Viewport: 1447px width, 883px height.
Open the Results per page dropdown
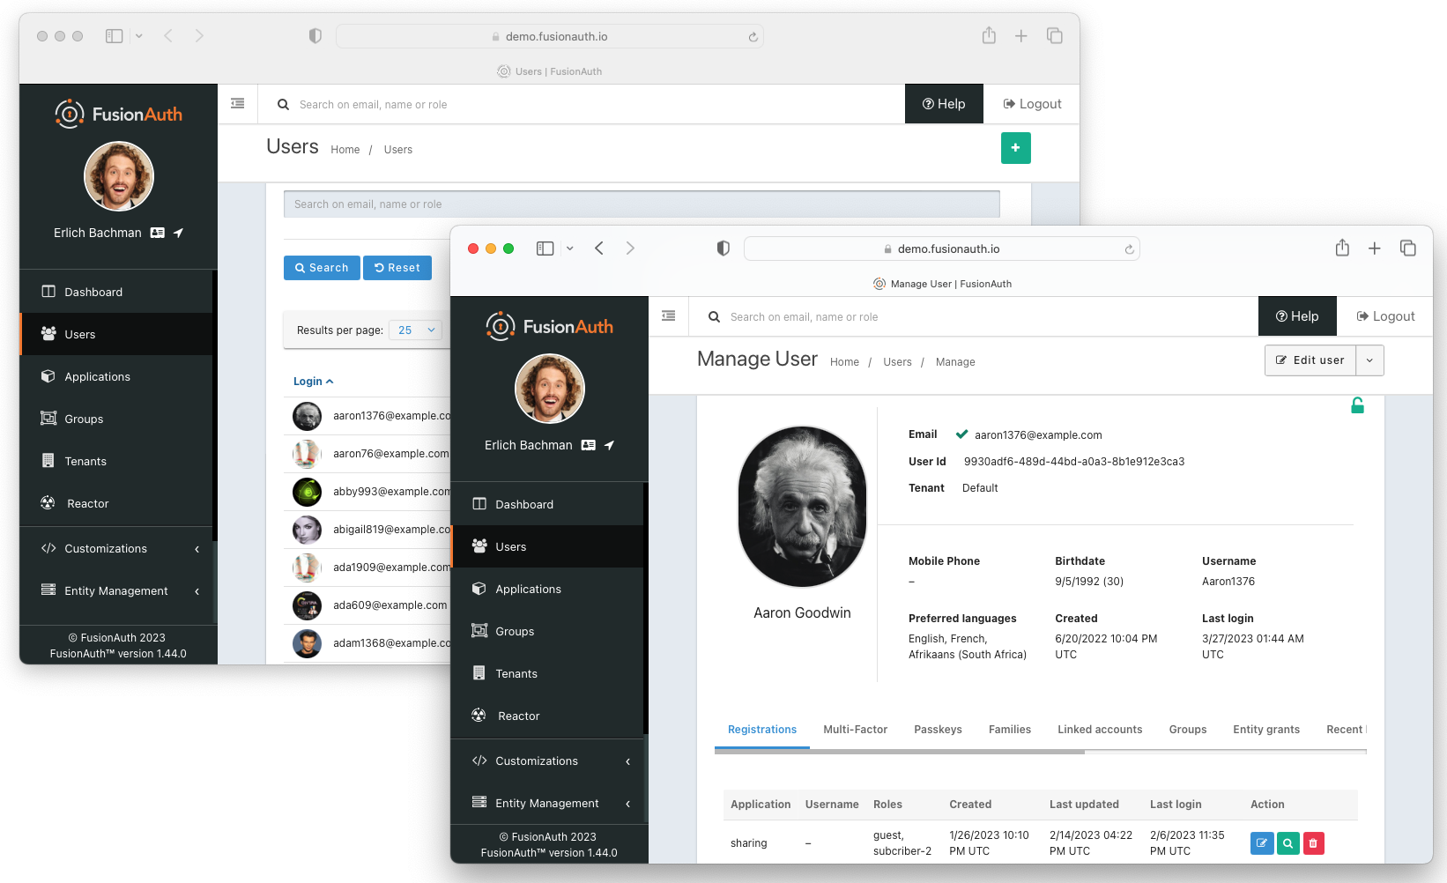[x=415, y=330]
